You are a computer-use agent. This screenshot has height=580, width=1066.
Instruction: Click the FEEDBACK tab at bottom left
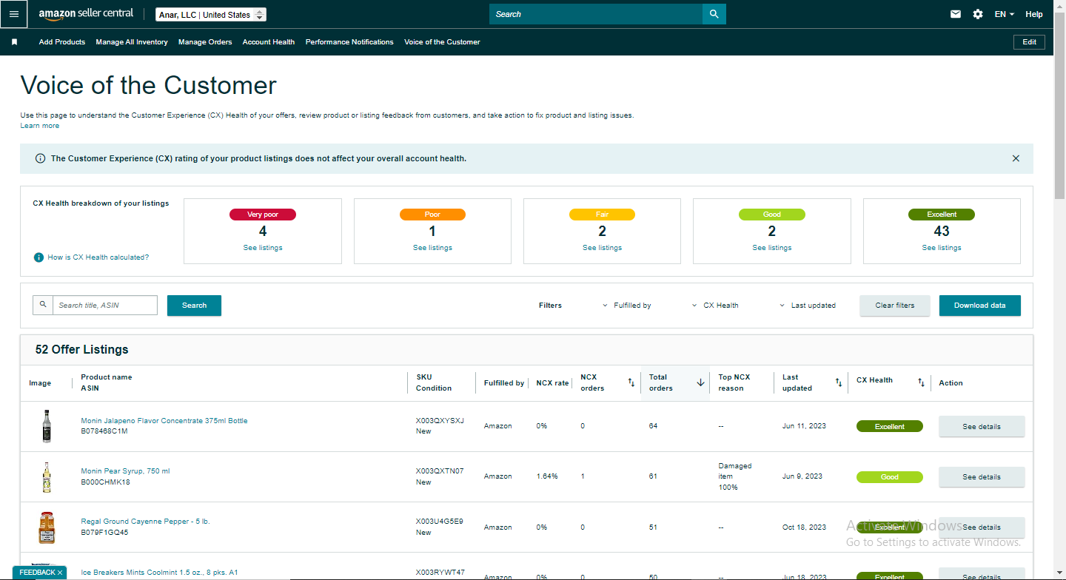39,573
